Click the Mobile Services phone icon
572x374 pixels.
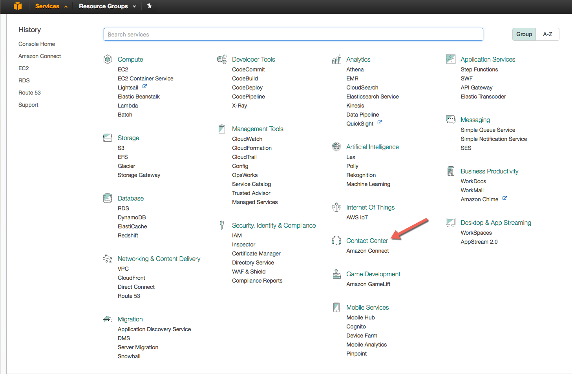336,307
